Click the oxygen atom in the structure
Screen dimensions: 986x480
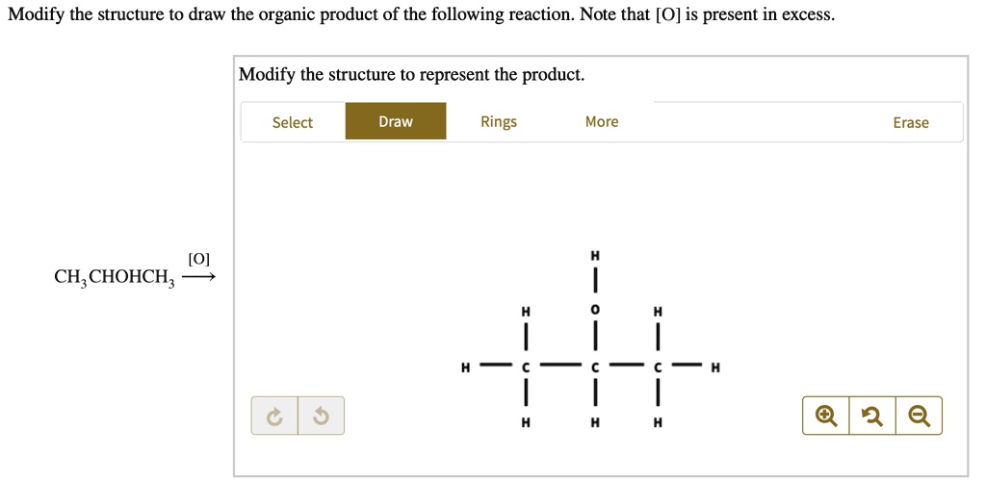[x=595, y=311]
